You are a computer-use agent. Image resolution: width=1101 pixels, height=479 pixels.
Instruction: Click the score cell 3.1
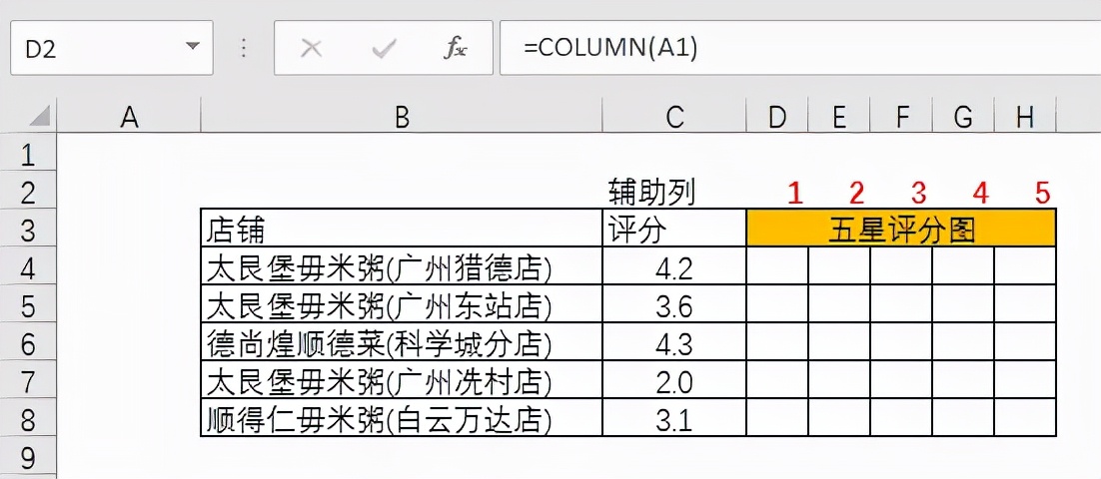click(674, 417)
